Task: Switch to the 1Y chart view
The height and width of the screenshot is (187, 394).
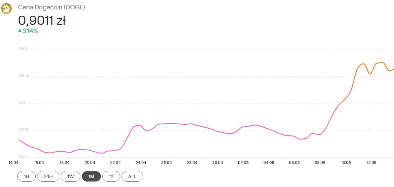Action: click(x=111, y=176)
